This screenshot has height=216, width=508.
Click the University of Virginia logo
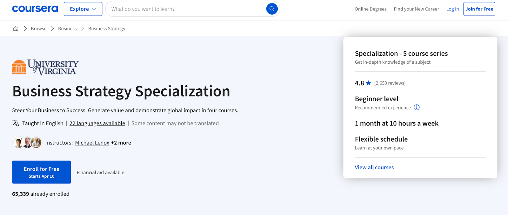(x=45, y=67)
